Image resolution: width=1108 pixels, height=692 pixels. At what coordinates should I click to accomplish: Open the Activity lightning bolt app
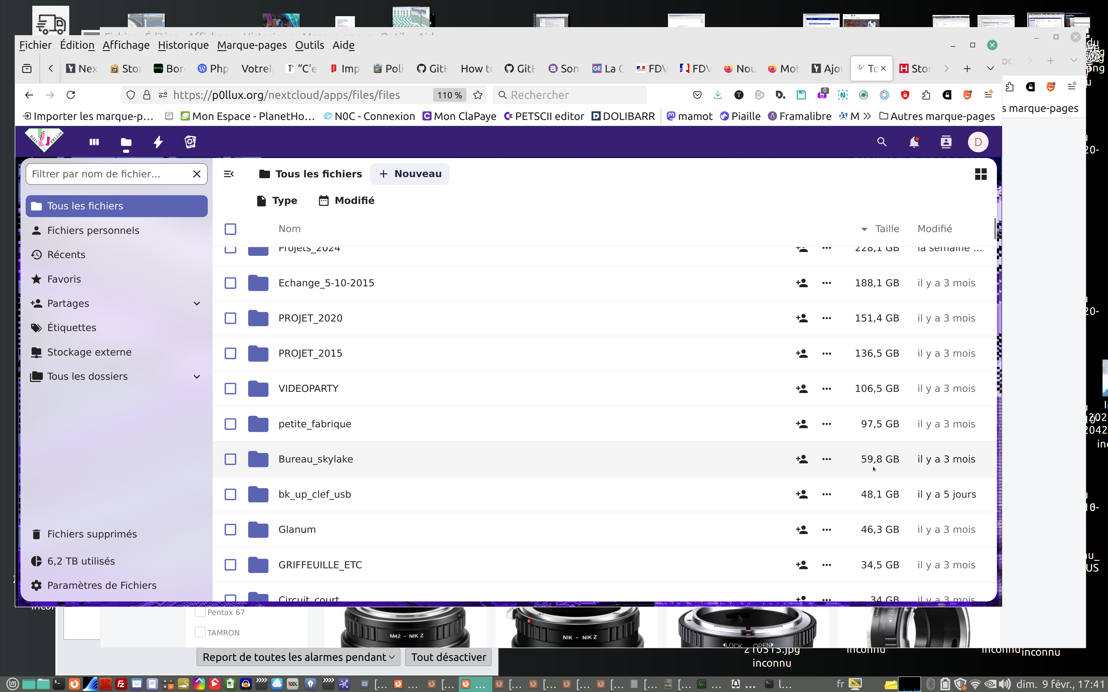(x=158, y=142)
